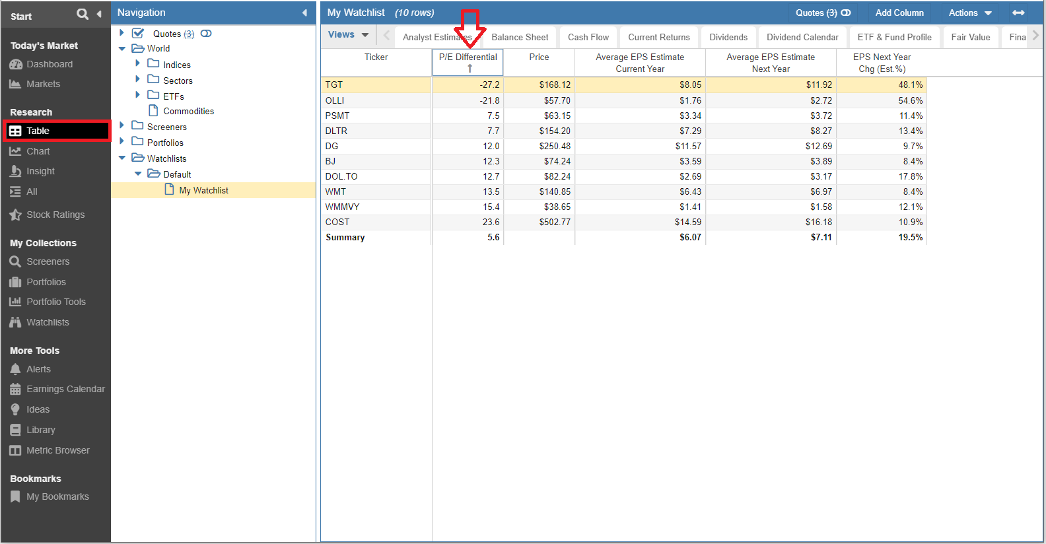The height and width of the screenshot is (544, 1046).
Task: Switch to ETF & Fund Profile tab
Action: tap(894, 37)
